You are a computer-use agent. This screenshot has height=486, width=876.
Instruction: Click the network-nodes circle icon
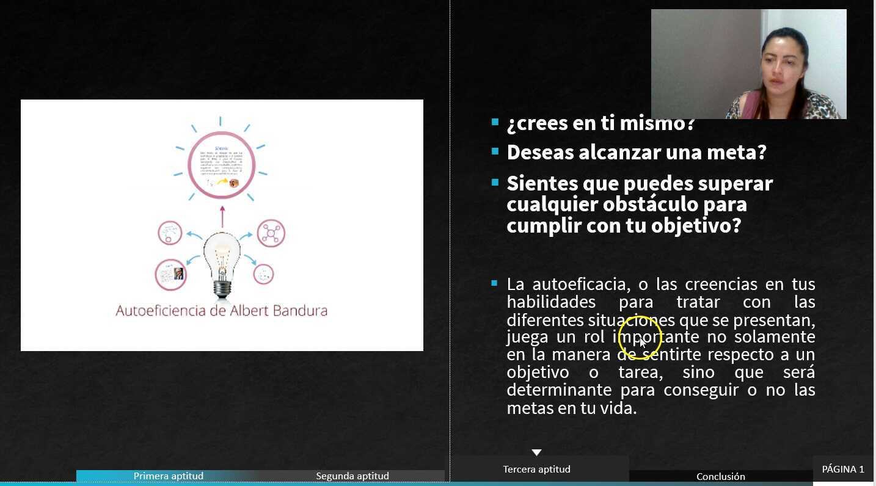pos(270,233)
